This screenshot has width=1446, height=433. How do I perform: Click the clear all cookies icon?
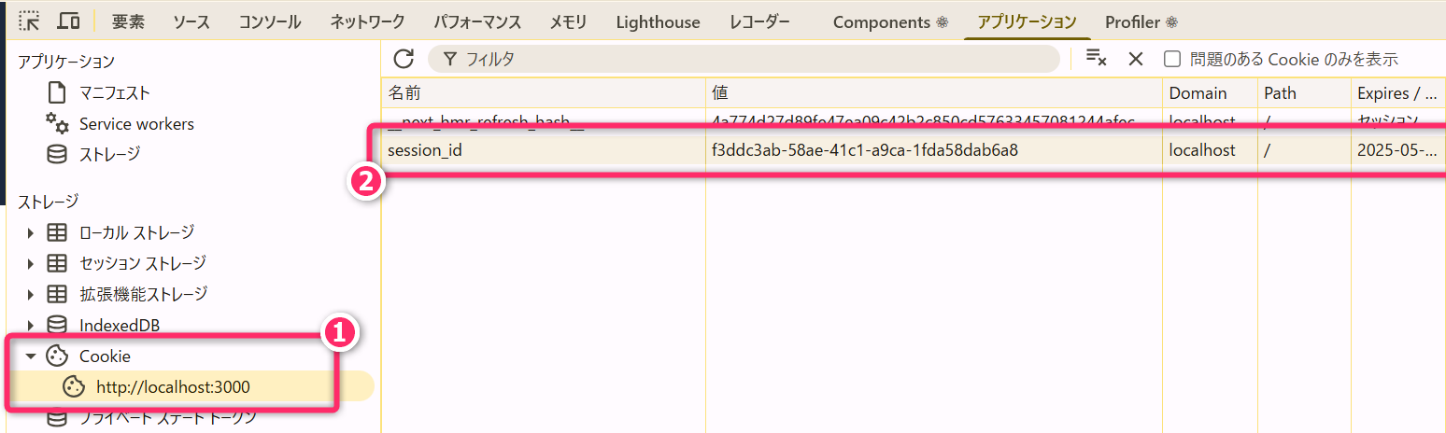coord(1096,59)
